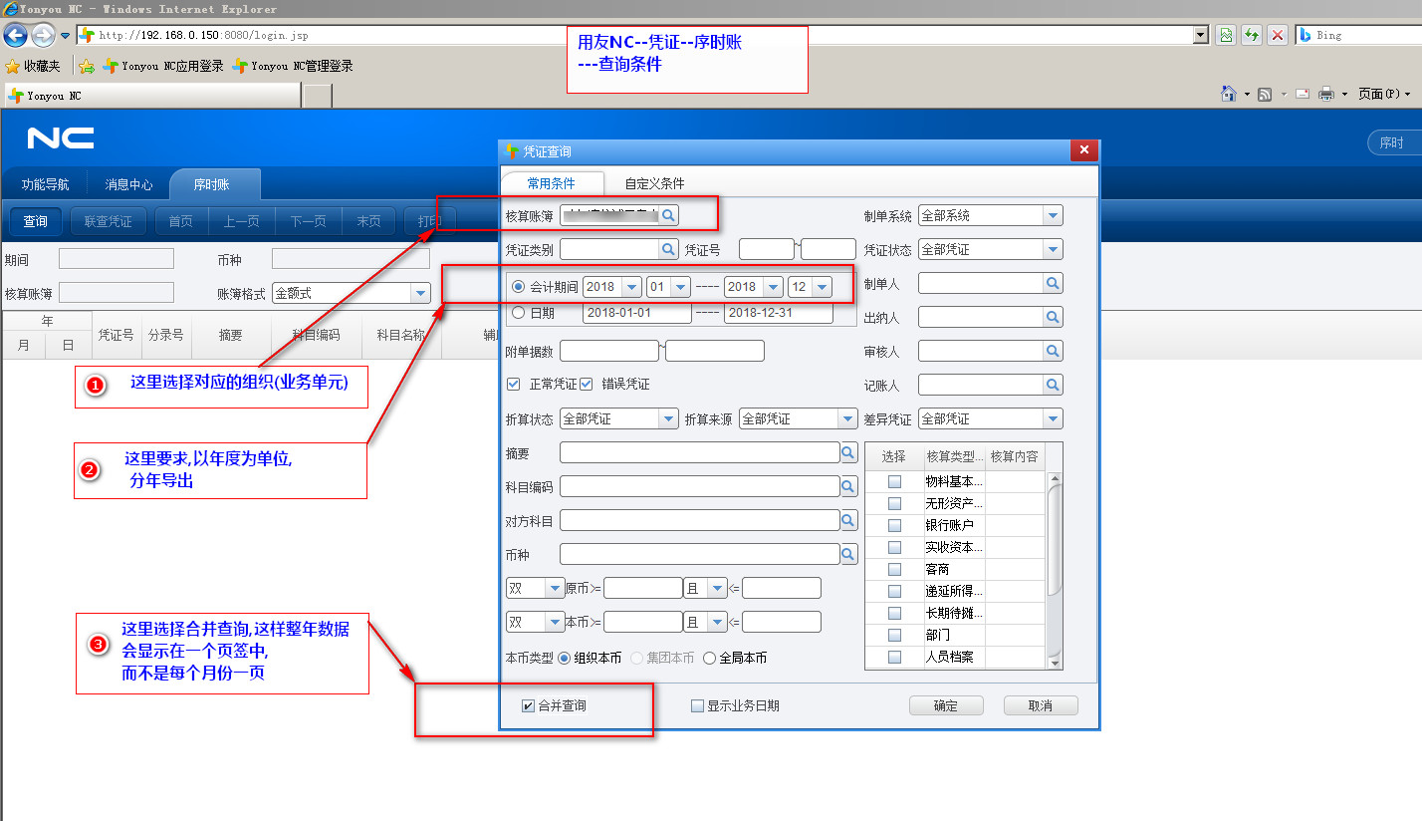The height and width of the screenshot is (821, 1422).
Task: Click the 确定 button
Action: point(945,705)
